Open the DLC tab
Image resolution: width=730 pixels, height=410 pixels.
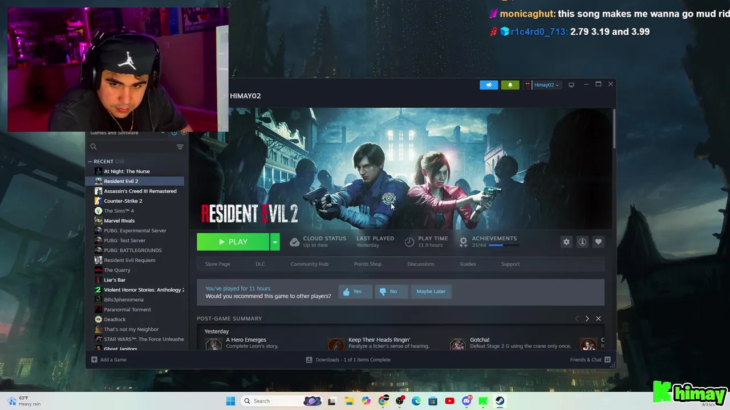point(260,264)
